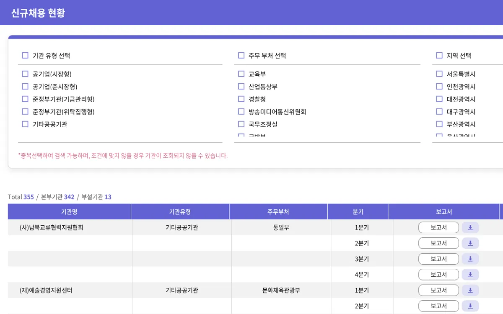Enable the 방송미디어통신위원회 checkbox
503x314 pixels.
[241, 112]
